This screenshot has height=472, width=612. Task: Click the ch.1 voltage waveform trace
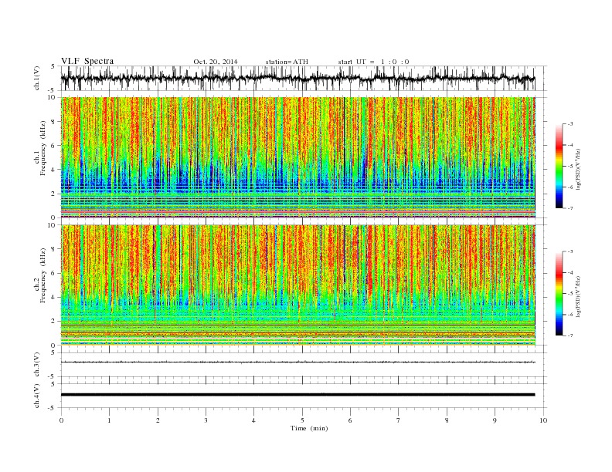(x=298, y=78)
